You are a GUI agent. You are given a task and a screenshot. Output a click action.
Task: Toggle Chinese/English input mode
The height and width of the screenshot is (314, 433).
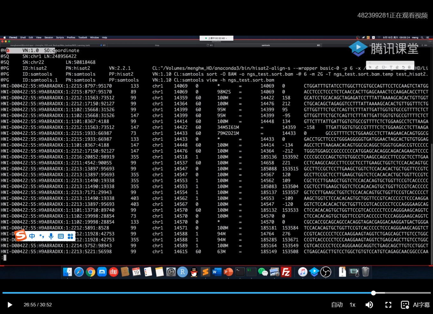pos(32,236)
